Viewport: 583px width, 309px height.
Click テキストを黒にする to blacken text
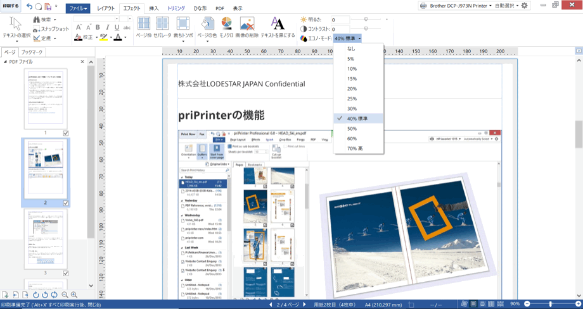278,27
